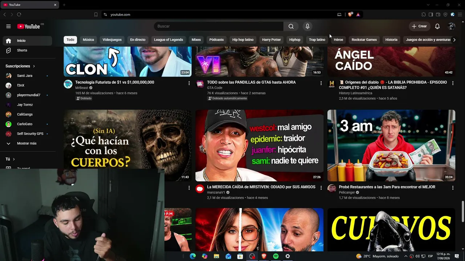
Task: Open more options for Orígenes del diablo video
Action: [453, 83]
